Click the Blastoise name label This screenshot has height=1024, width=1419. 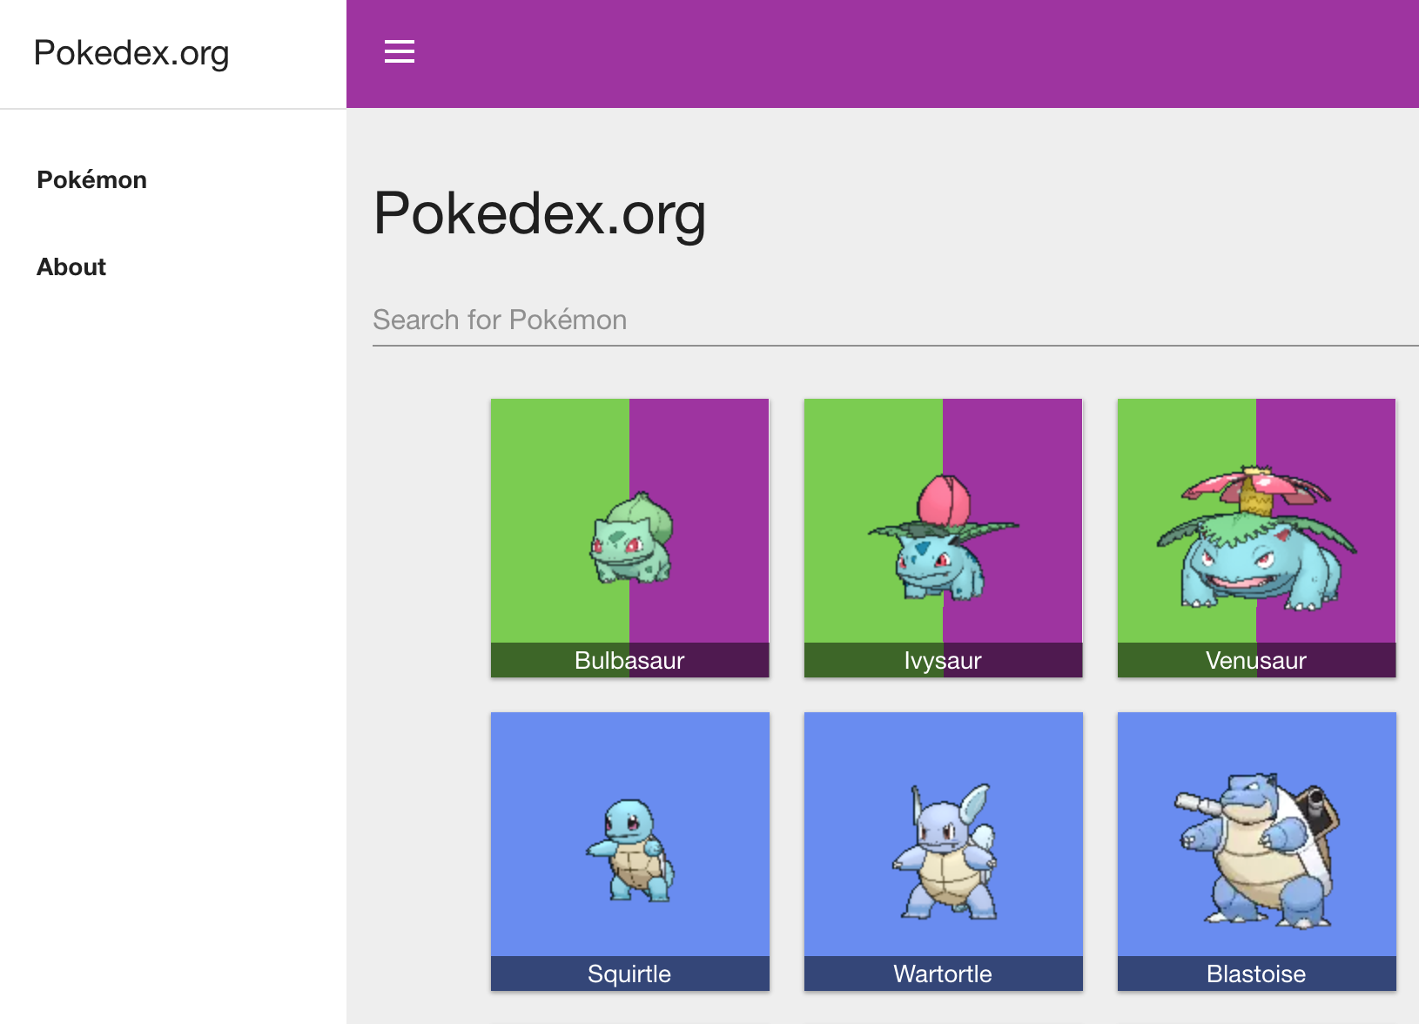click(x=1256, y=973)
